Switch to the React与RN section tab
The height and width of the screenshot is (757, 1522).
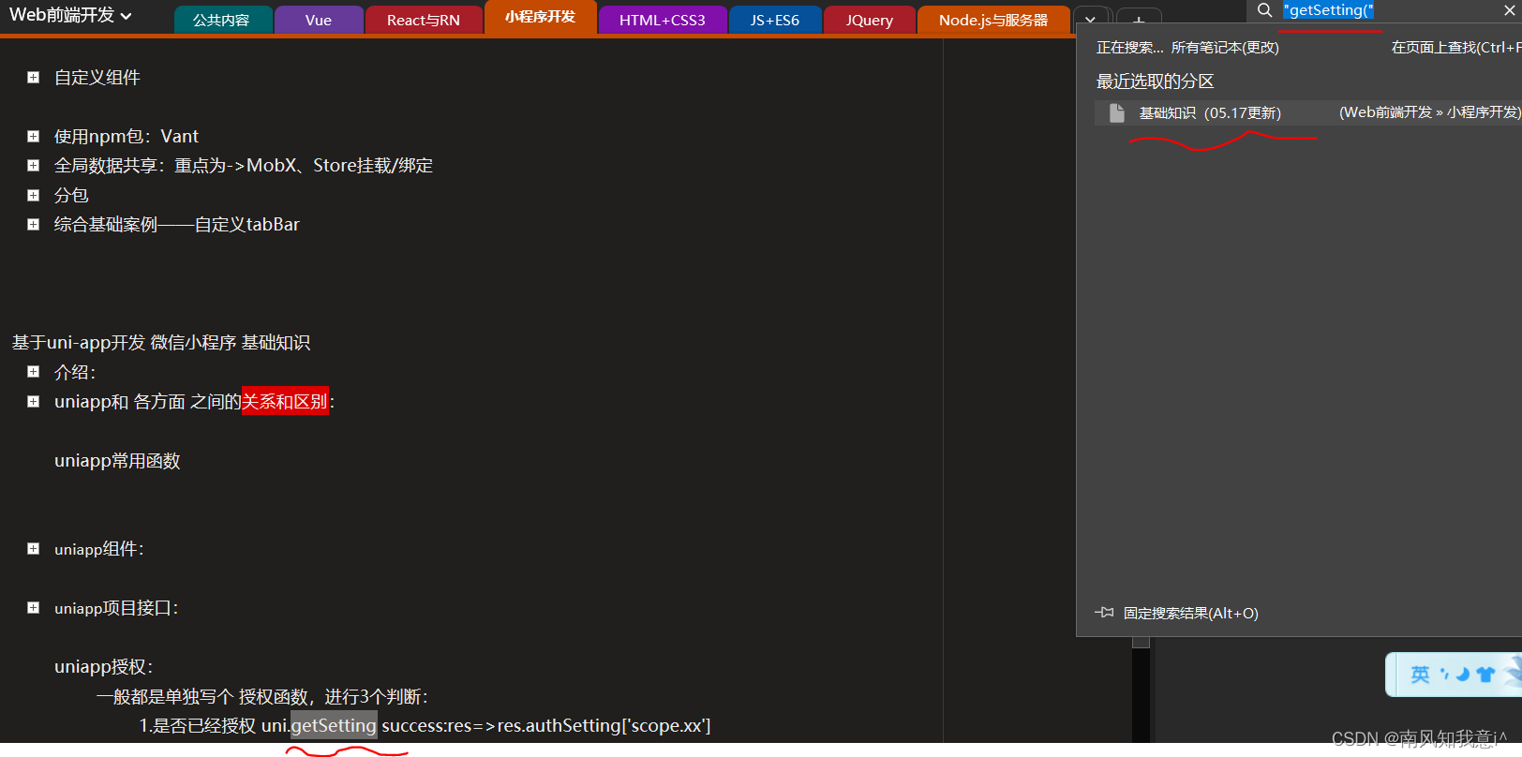coord(424,21)
